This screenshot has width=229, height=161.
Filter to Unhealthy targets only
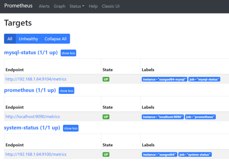click(29, 39)
